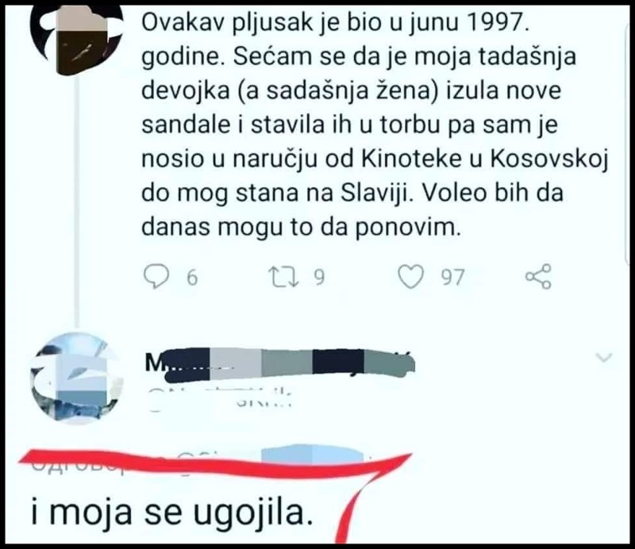Open the redacted display name starting with M
Image resolution: width=635 pixels, height=549 pixels.
click(x=280, y=362)
